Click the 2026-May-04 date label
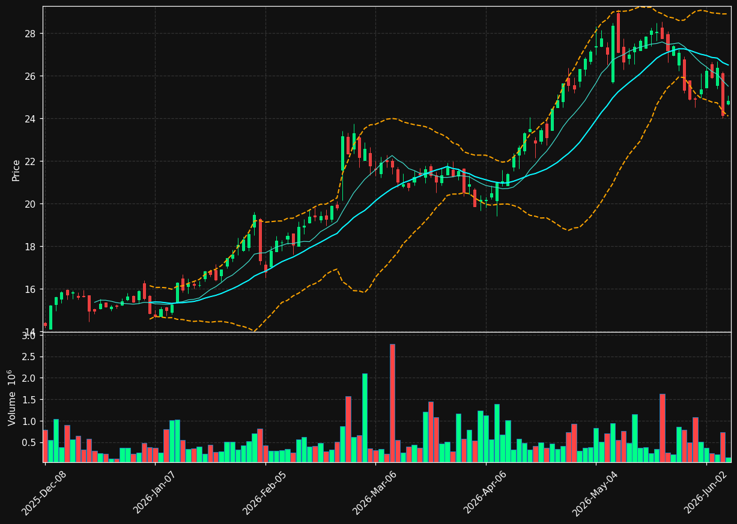 595,493
